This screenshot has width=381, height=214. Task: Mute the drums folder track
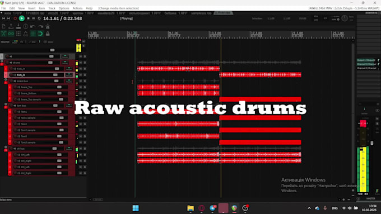point(81,63)
